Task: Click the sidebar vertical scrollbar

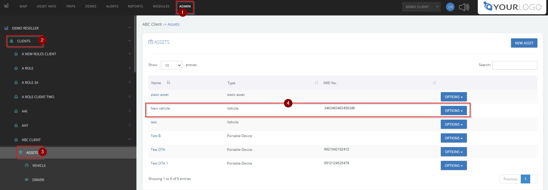Action: [135, 44]
